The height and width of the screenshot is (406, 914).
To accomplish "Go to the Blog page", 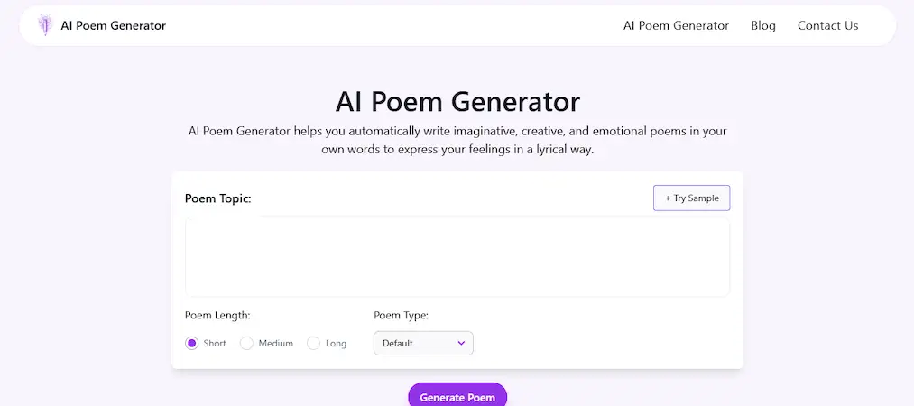I will pyautogui.click(x=762, y=25).
